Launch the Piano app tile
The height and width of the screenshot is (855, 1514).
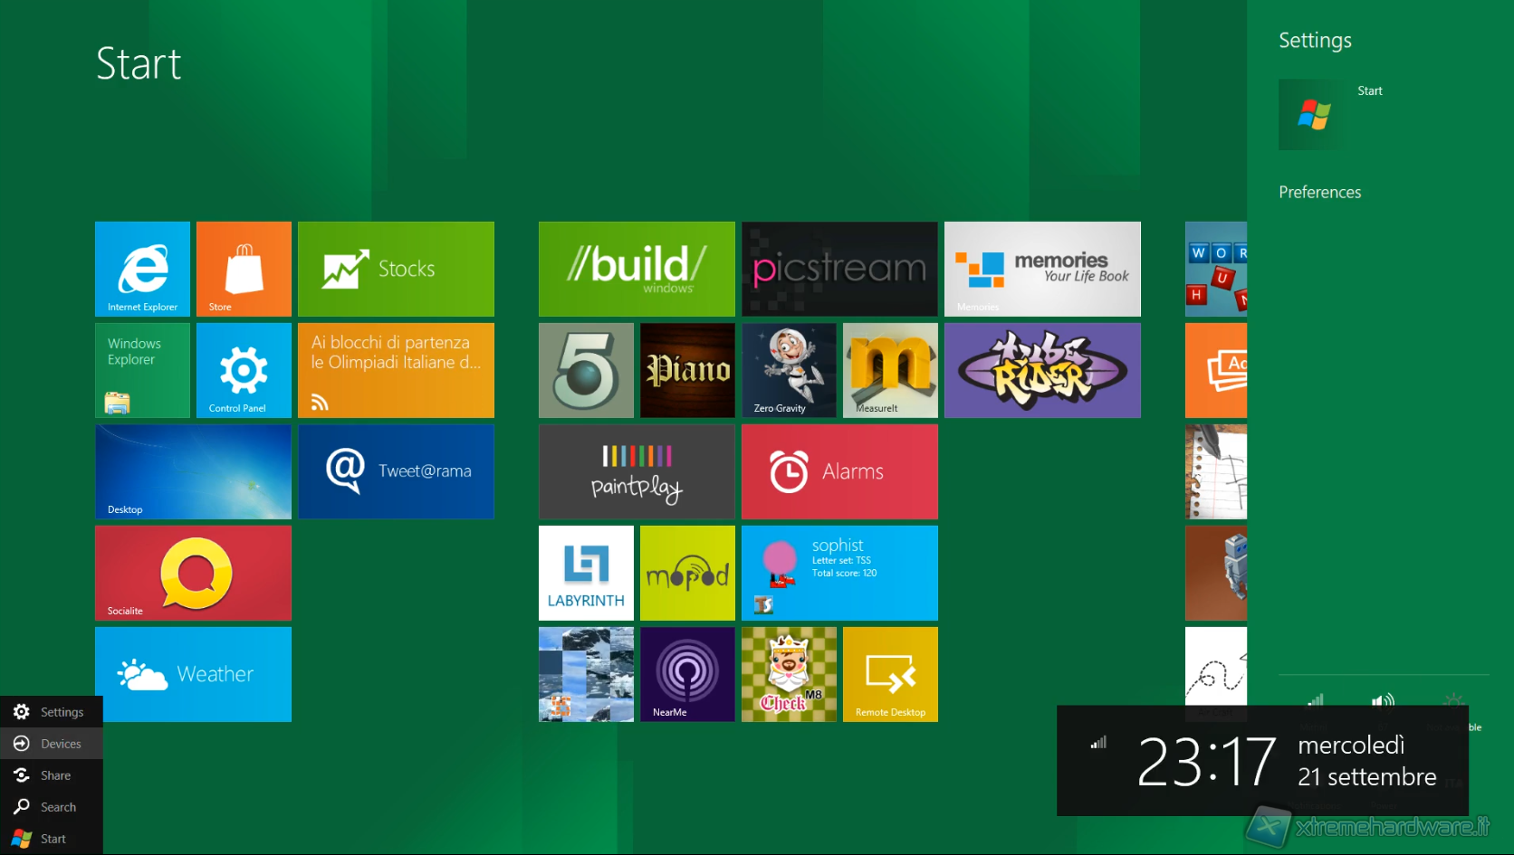pos(687,370)
